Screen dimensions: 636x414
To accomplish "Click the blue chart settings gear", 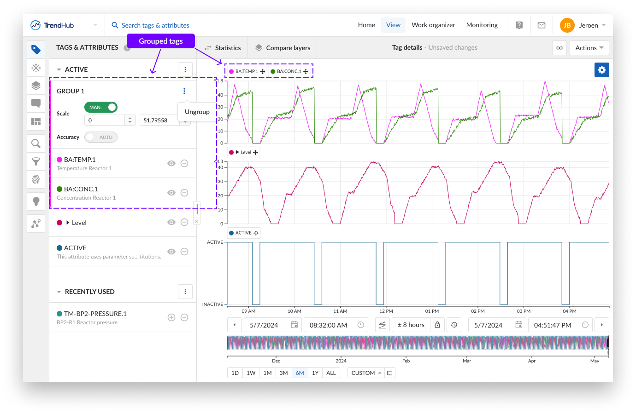I will (x=601, y=70).
